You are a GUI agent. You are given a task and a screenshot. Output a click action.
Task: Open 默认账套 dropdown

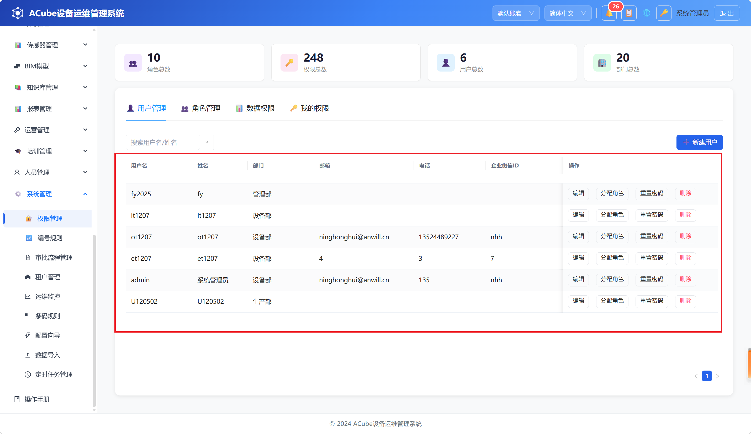(x=516, y=13)
